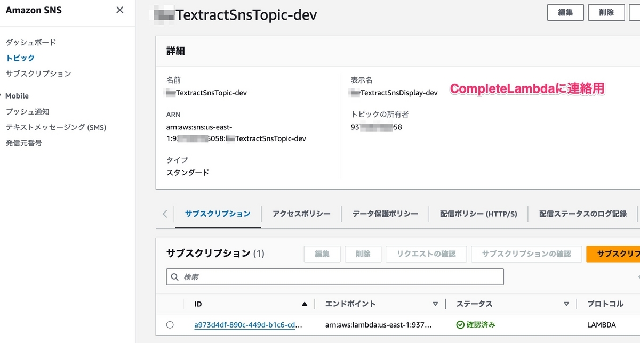
Task: Close the Amazon SNS navigation panel
Action: point(119,10)
